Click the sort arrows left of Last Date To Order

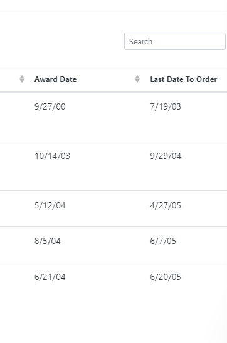point(137,79)
